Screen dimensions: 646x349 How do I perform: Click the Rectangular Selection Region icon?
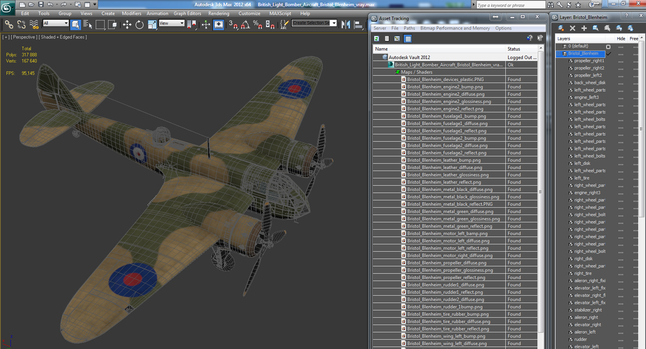(100, 24)
